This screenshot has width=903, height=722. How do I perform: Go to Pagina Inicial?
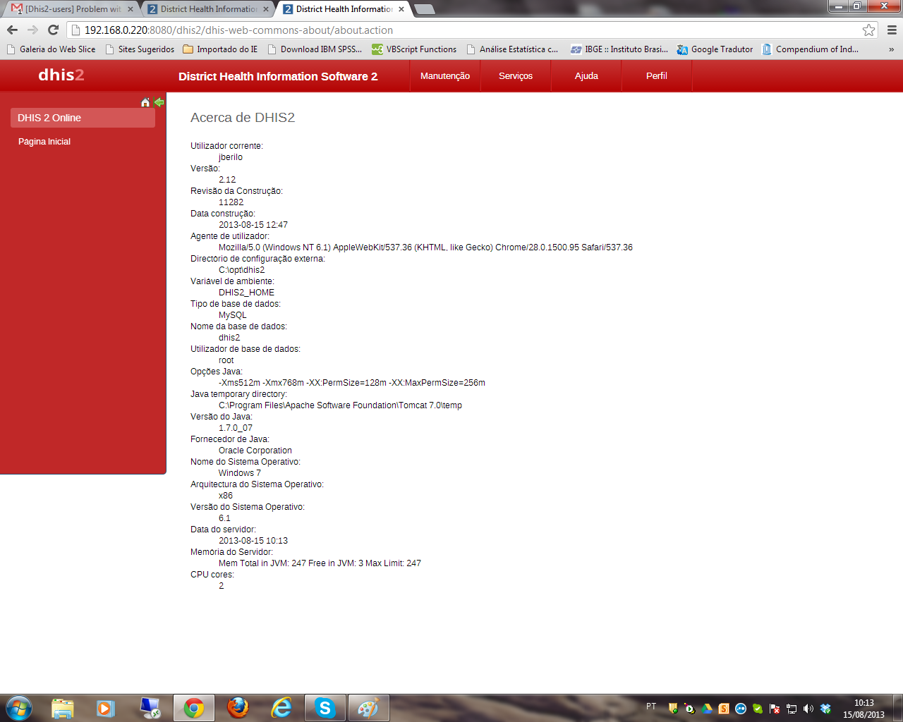point(44,142)
